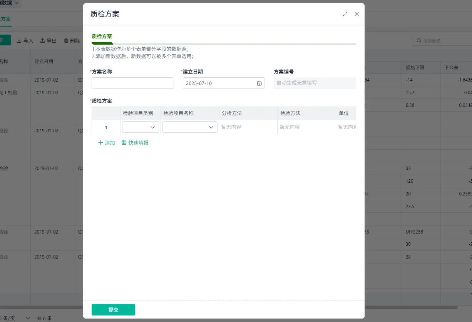
Task: Click the 快速填报 quick-fill icon
Action: click(124, 143)
